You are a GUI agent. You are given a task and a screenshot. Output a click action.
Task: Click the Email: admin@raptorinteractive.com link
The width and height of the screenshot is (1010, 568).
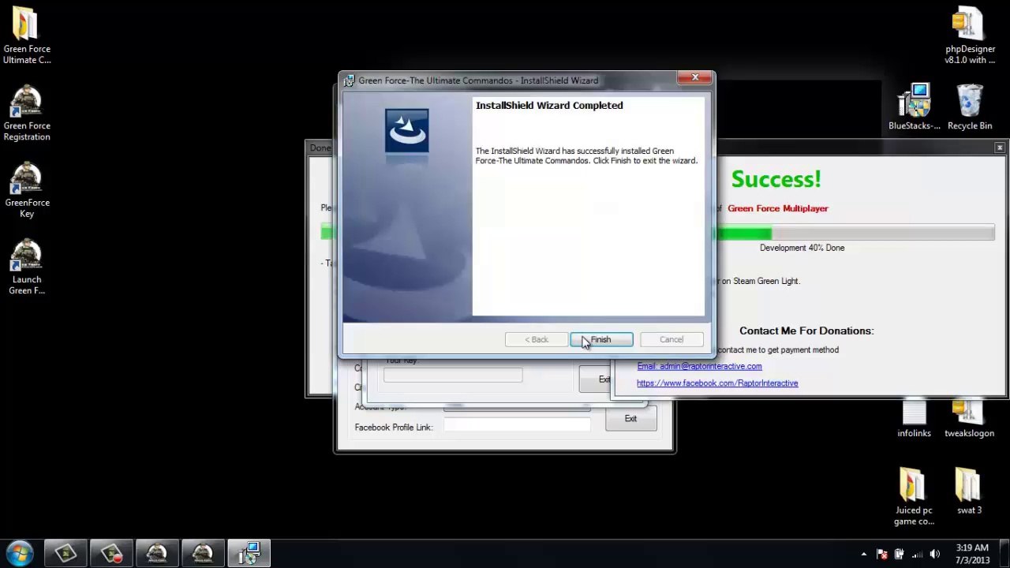[699, 366]
